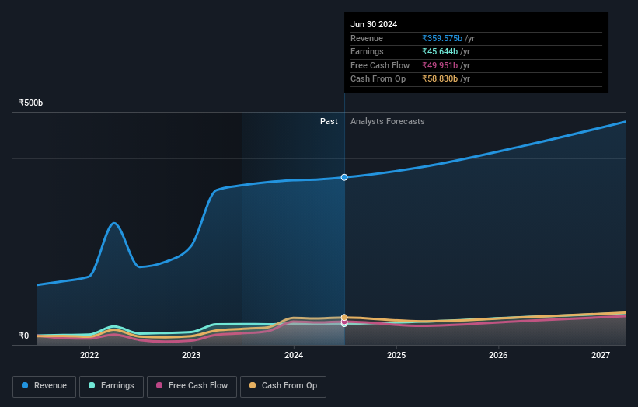Click the 2024 x-axis label
This screenshot has height=407, width=638.
coord(294,355)
